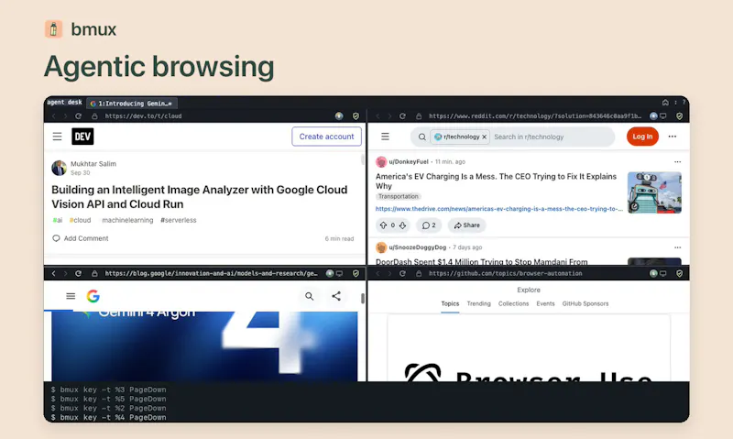Image resolution: width=733 pixels, height=439 pixels.
Task: Share the EV charging post
Action: (x=467, y=225)
